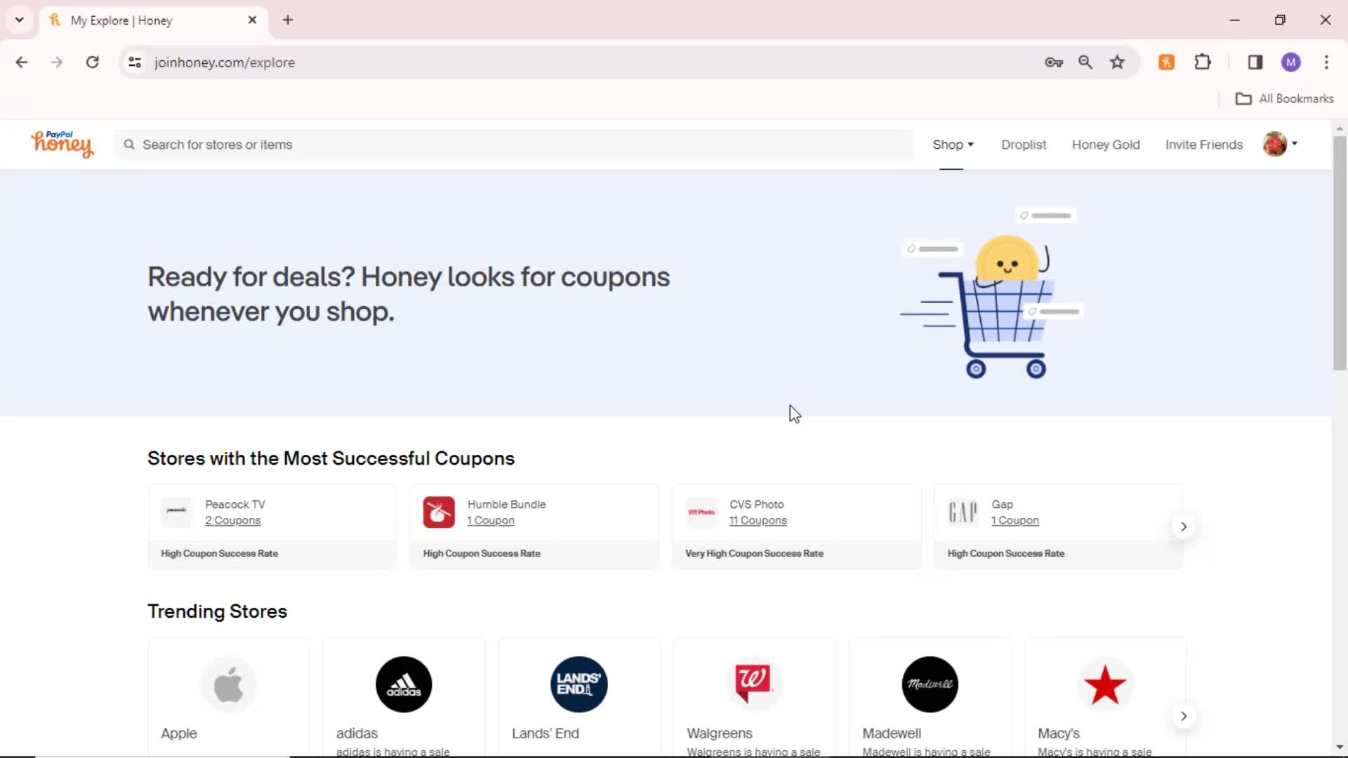Open the All Bookmarks folder
The image size is (1348, 758).
click(x=1284, y=98)
